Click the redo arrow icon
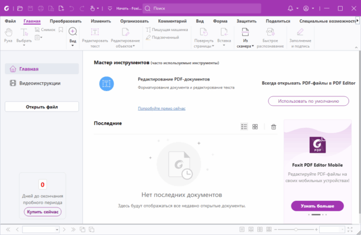Screen dimensions: 361x235 [82, 8]
